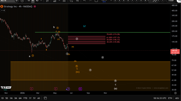
Task: Select the blue b? wave label
Action: (84, 26)
